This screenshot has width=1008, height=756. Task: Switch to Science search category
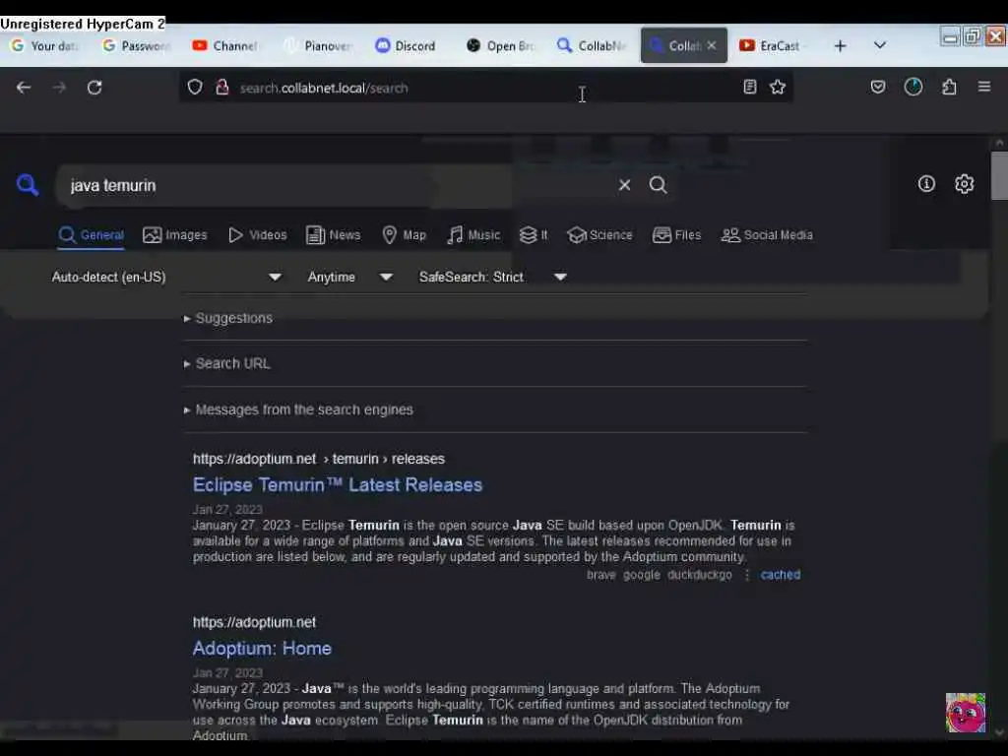pyautogui.click(x=599, y=235)
